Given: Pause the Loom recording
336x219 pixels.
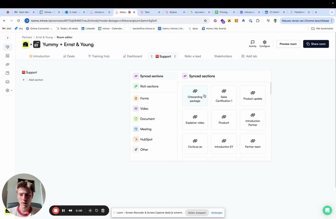Looking at the screenshot, I should pos(63,211).
